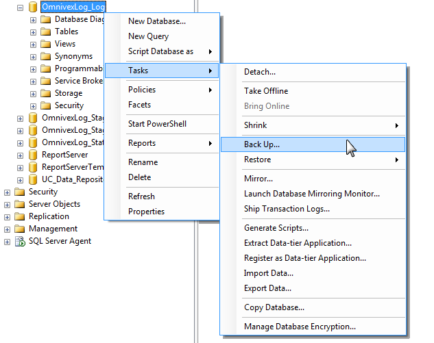This screenshot has height=343, width=434.
Task: Choose Take Offline menu option
Action: tap(266, 91)
